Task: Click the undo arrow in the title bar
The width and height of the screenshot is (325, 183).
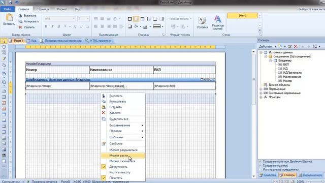Action: click(x=17, y=3)
